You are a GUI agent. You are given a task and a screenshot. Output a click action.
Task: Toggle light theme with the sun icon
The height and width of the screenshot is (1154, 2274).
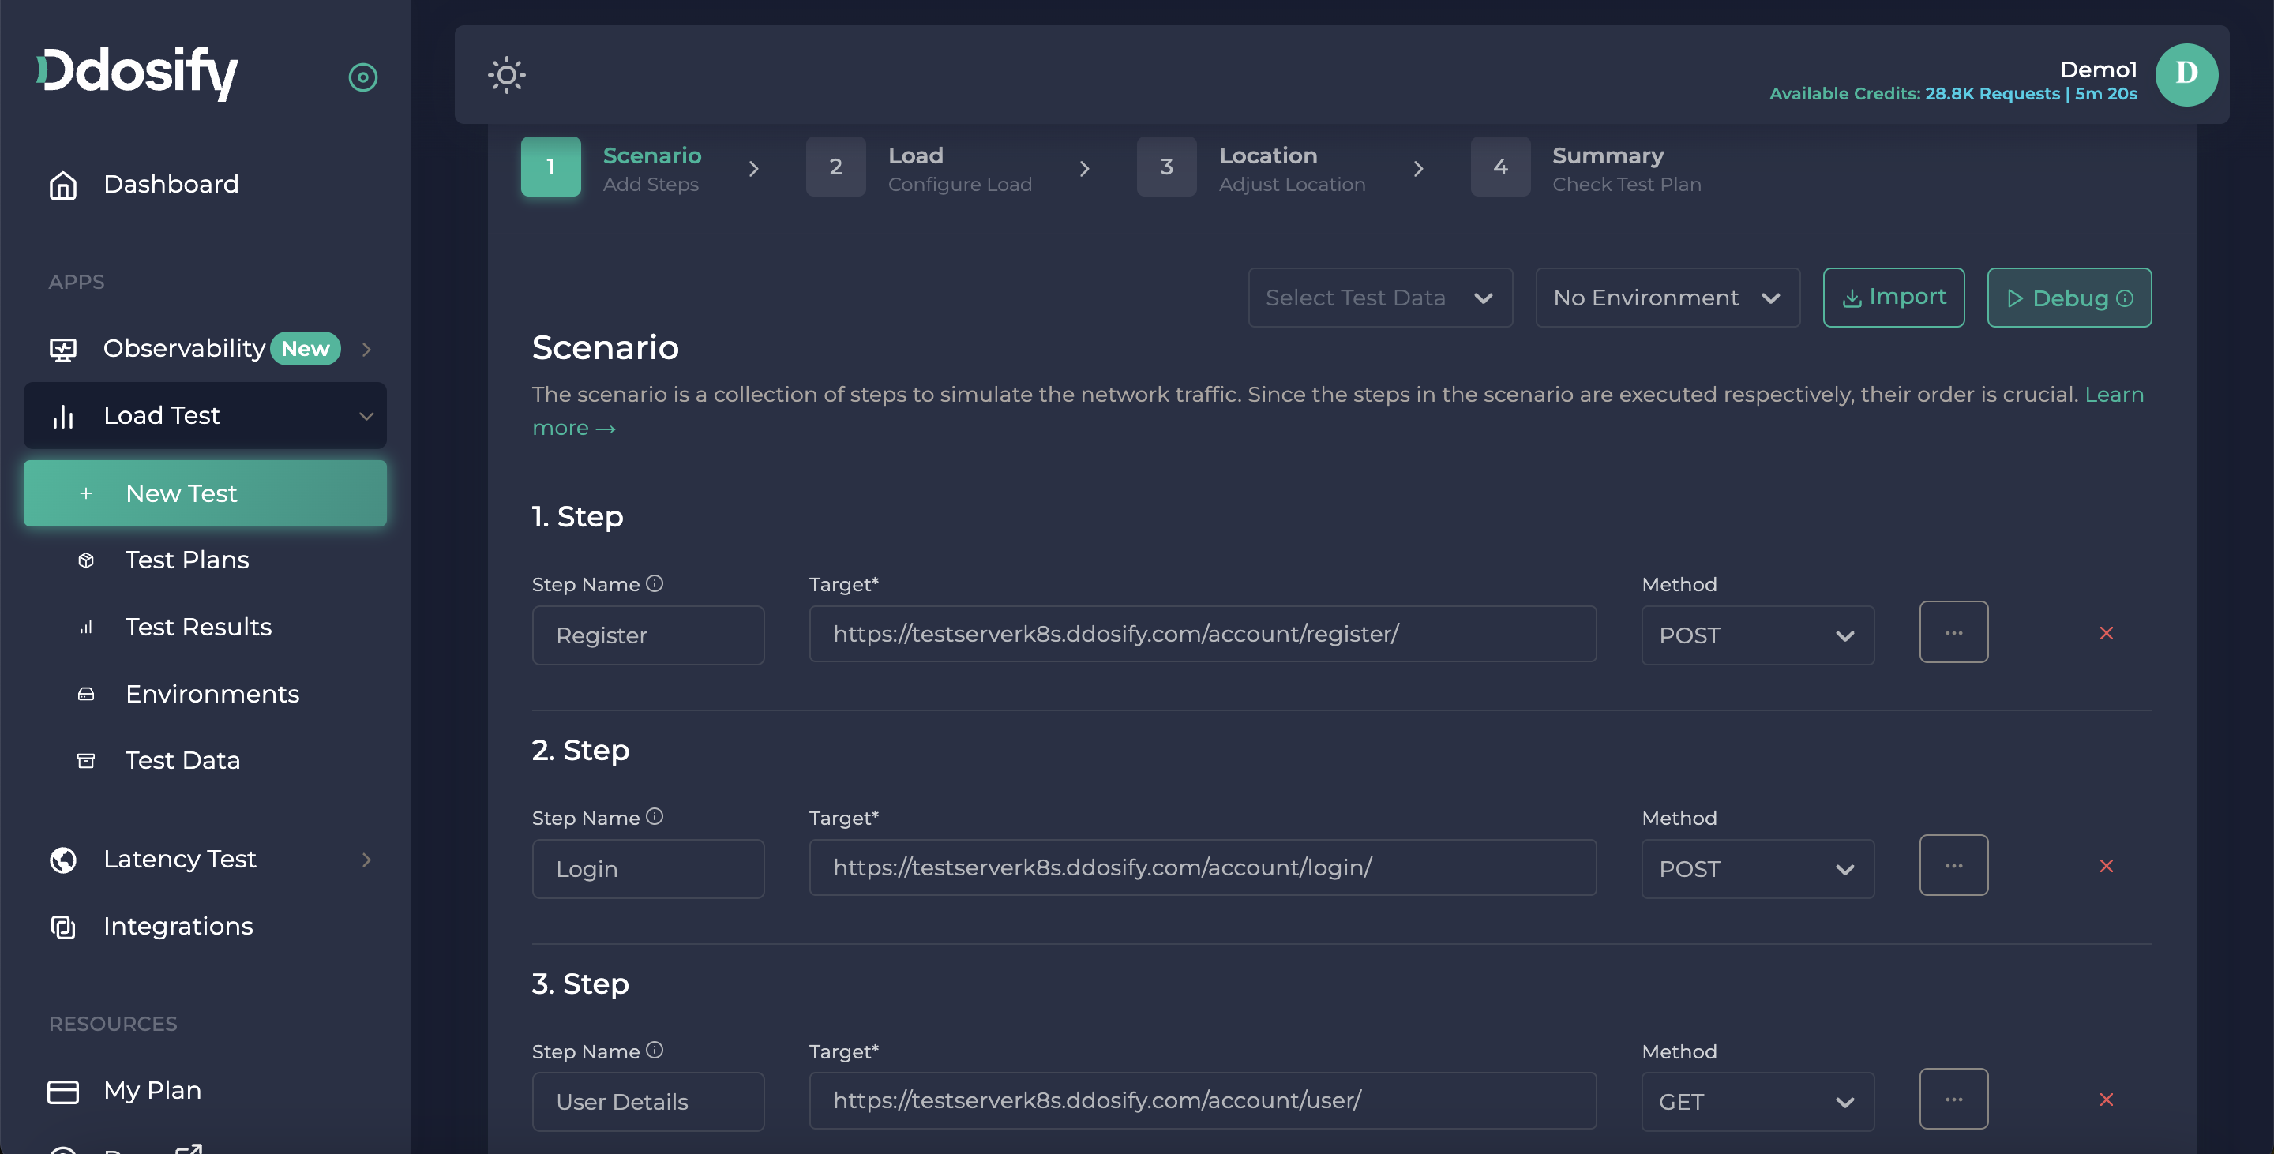pyautogui.click(x=507, y=75)
